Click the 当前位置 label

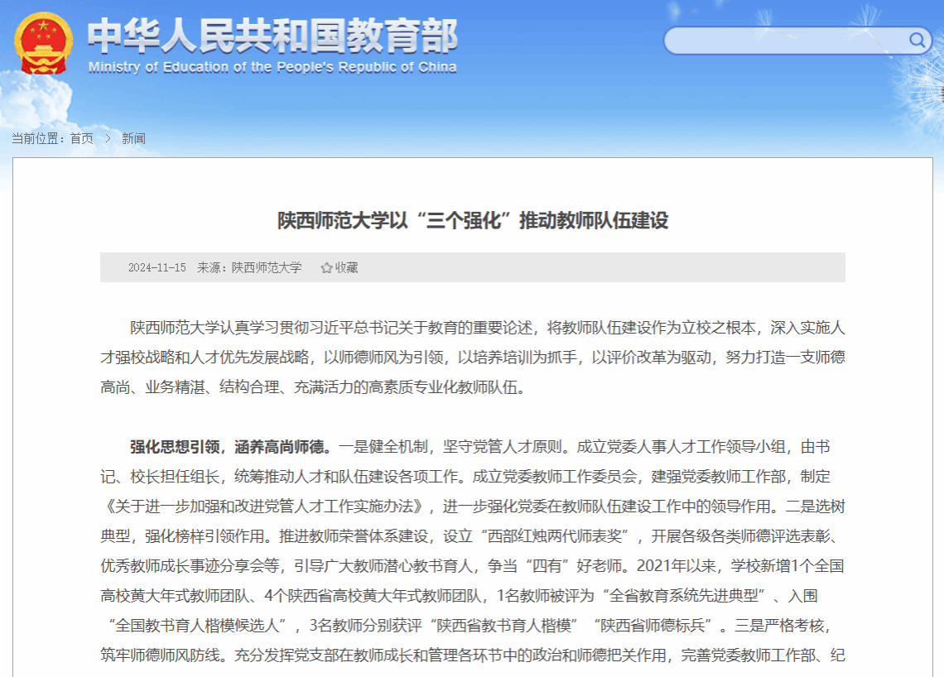pyautogui.click(x=37, y=138)
